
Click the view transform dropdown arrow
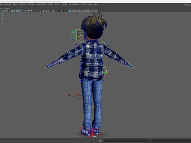pos(96,11)
